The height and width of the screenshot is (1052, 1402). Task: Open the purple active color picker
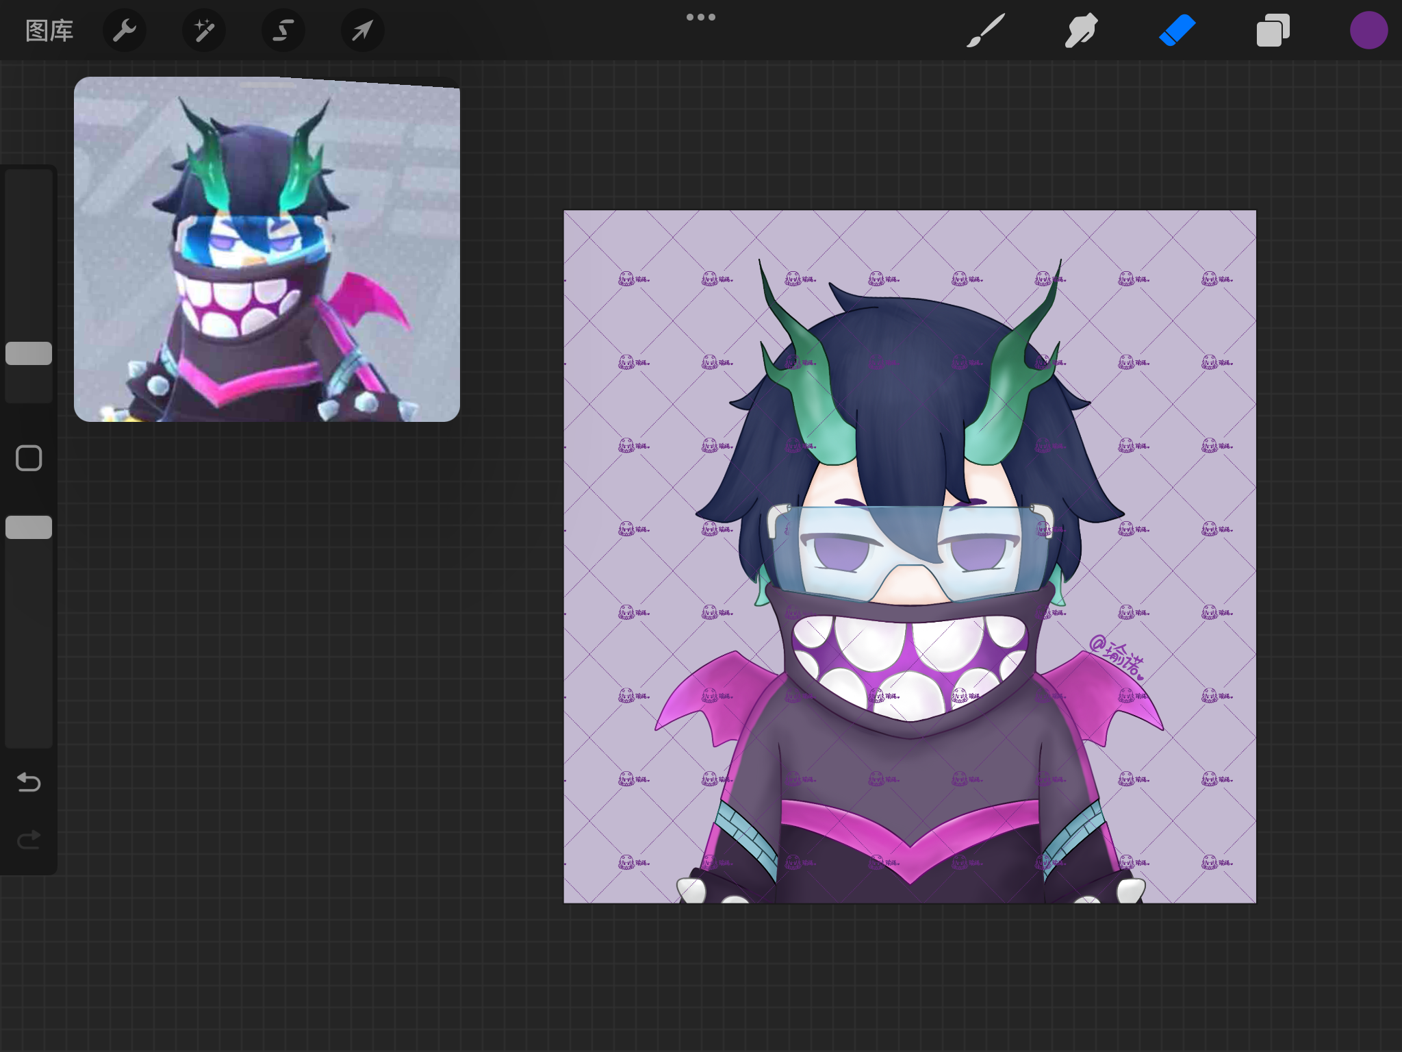[x=1369, y=31]
